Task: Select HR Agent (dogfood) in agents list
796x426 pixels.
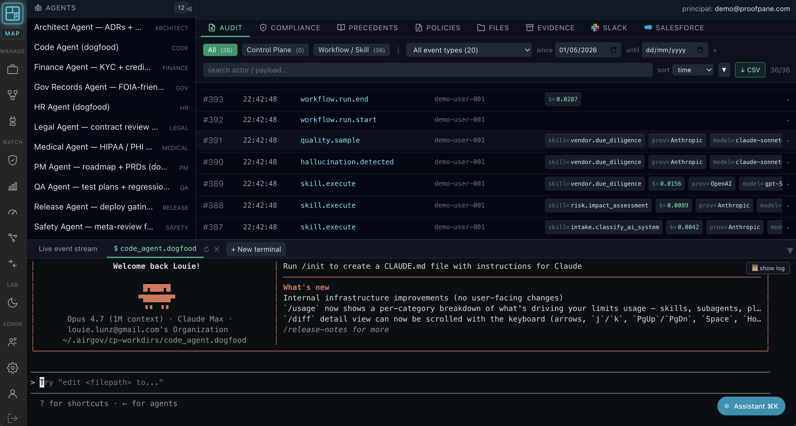Action: pos(111,107)
